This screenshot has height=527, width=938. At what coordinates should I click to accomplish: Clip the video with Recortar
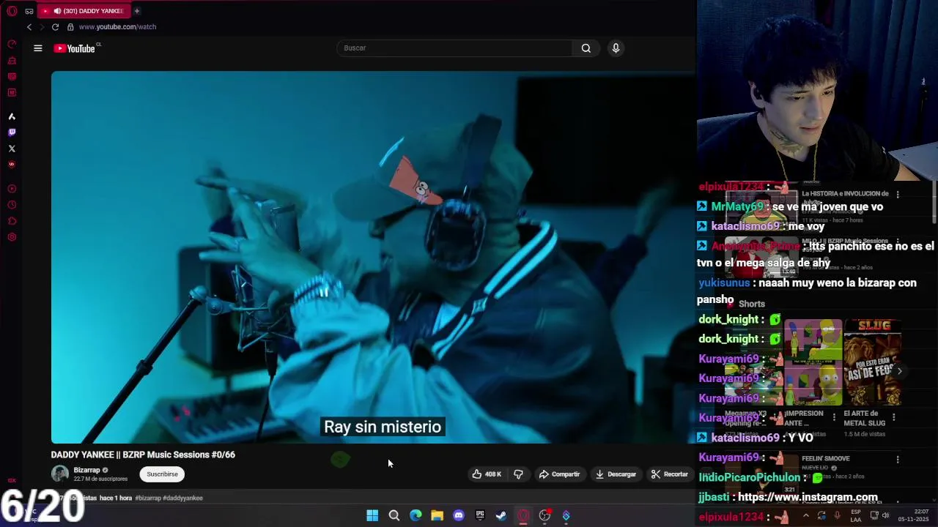670,474
